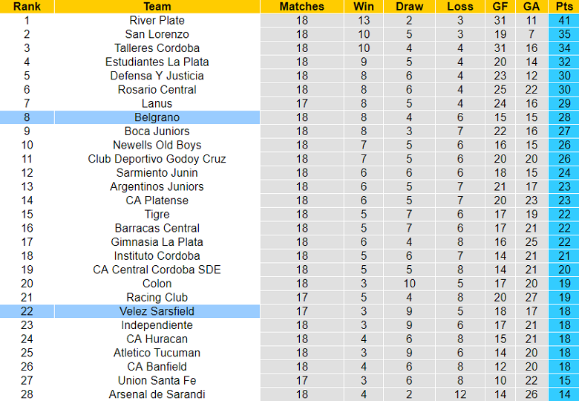
Task: Click the Team column header
Action: [157, 6]
